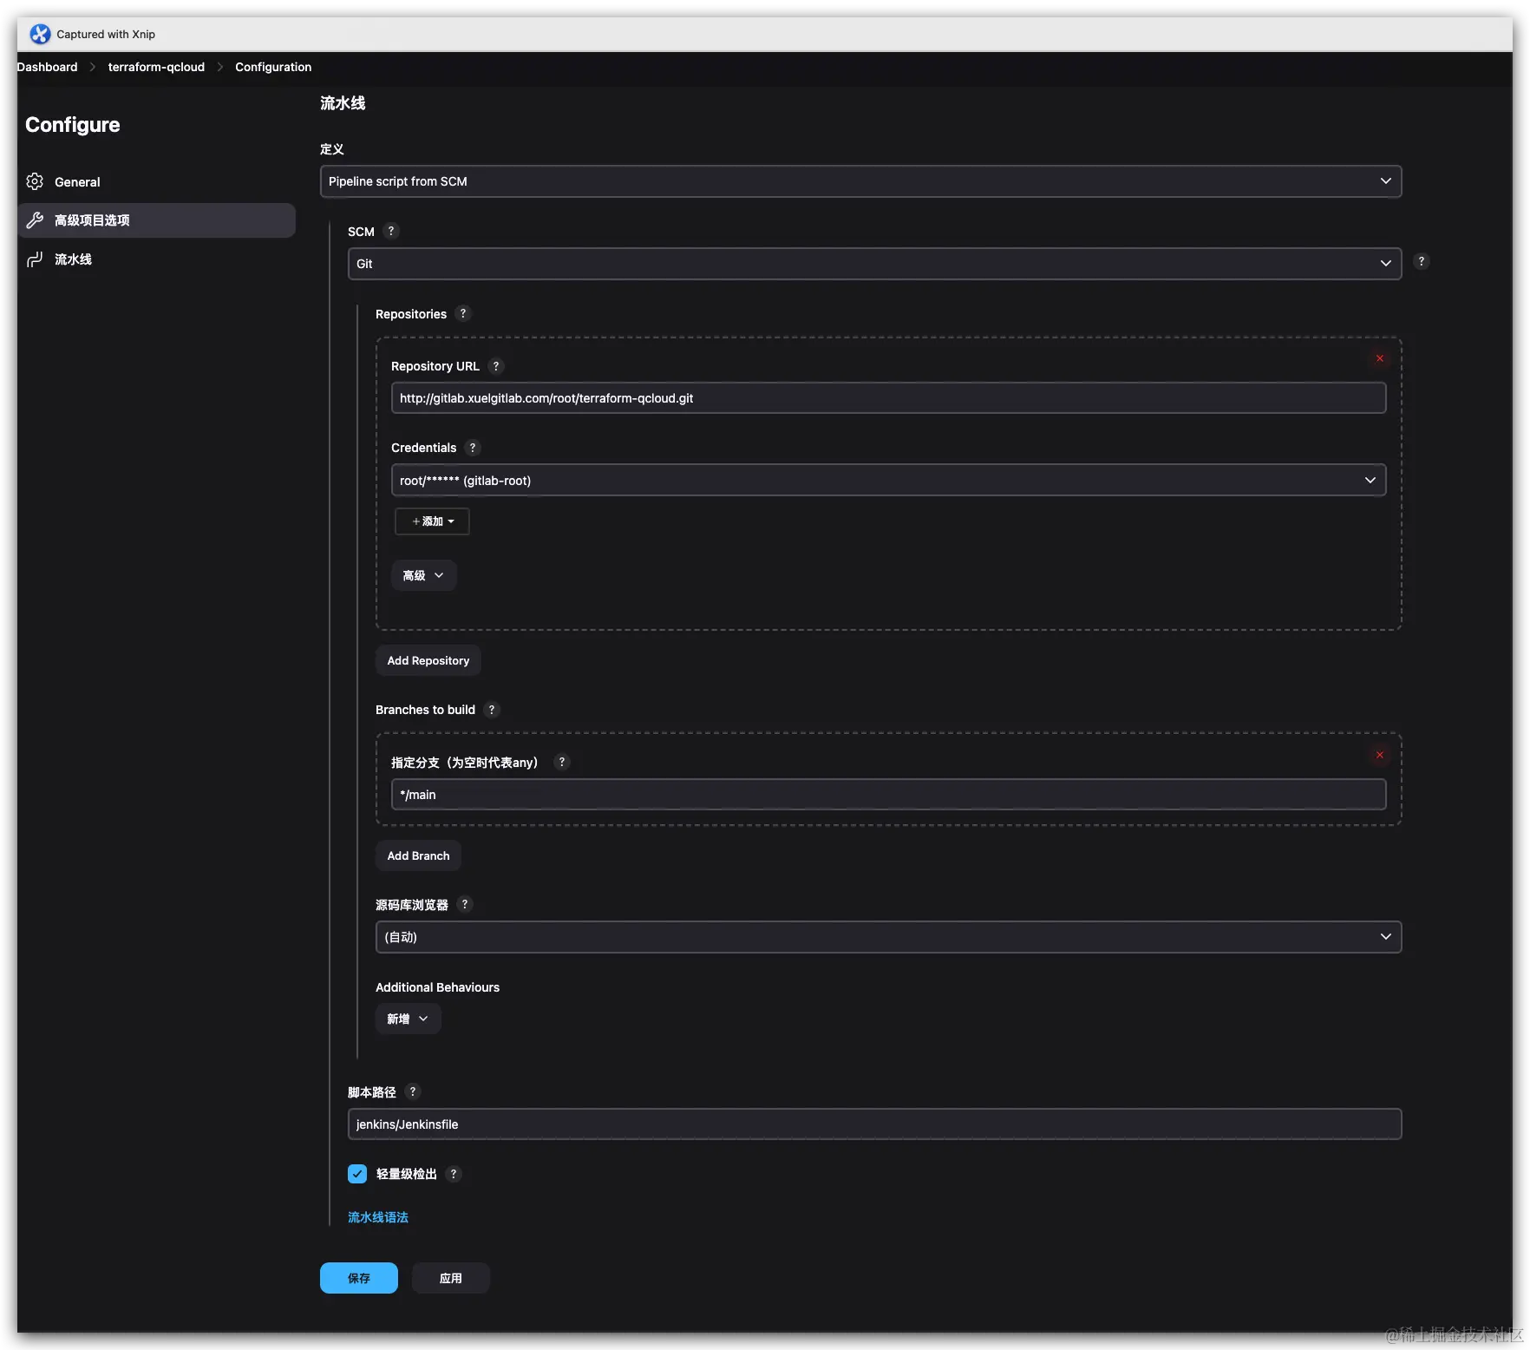1530x1350 pixels.
Task: Select 高级项目选项 in the sidebar
Action: point(156,220)
